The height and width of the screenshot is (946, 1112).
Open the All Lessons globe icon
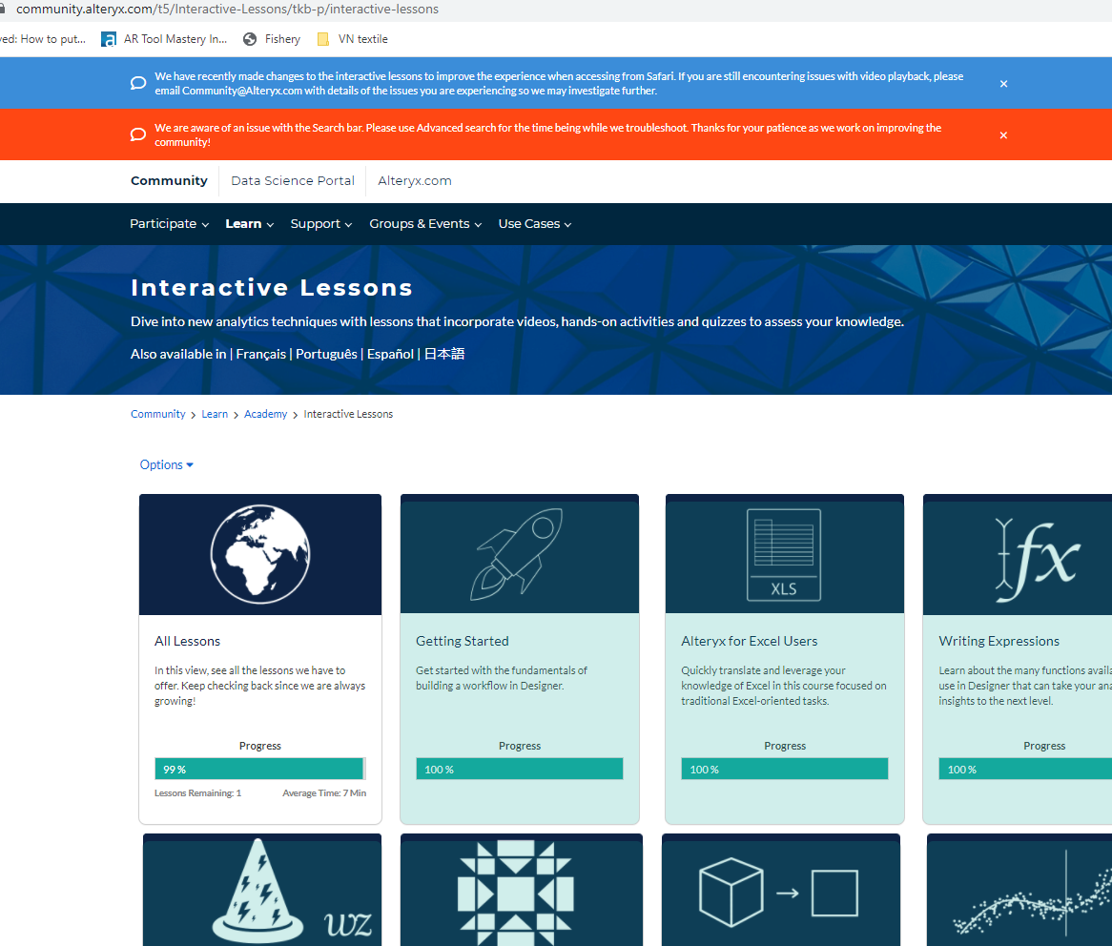pyautogui.click(x=259, y=554)
